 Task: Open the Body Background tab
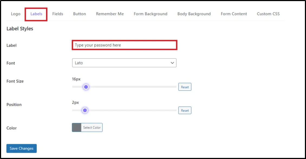coord(194,14)
